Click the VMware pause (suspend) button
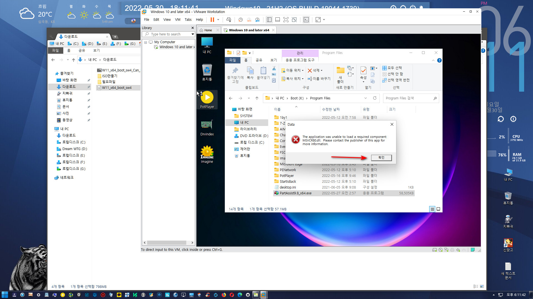 pyautogui.click(x=212, y=20)
